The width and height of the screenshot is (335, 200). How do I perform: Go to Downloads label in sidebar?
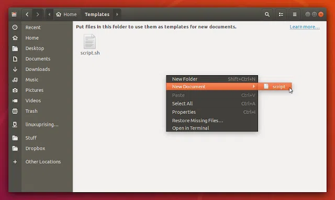tap(38, 69)
